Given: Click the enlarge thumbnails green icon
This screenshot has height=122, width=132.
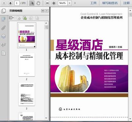Looking at the screenshot, I should 25,18.
